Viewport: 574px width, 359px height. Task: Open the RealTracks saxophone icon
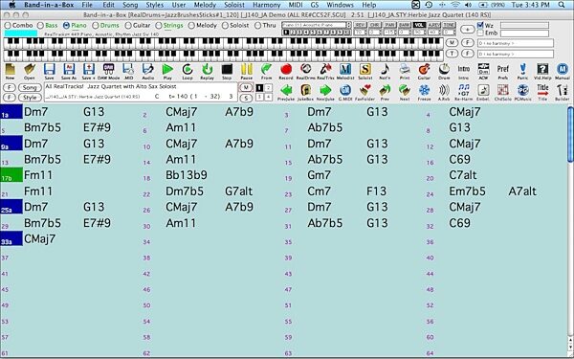click(x=325, y=71)
